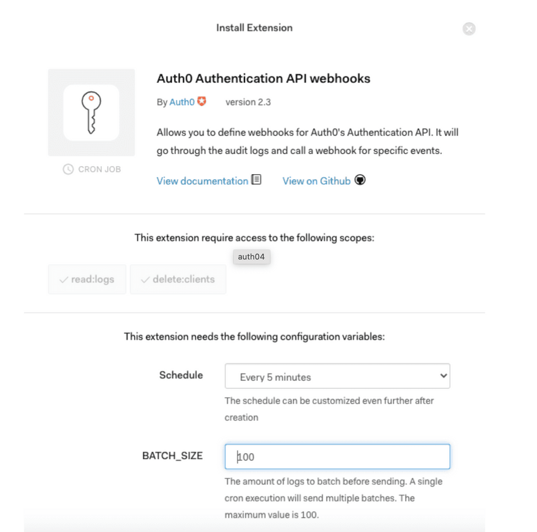
Task: Click the key icon extension logo
Action: [91, 111]
